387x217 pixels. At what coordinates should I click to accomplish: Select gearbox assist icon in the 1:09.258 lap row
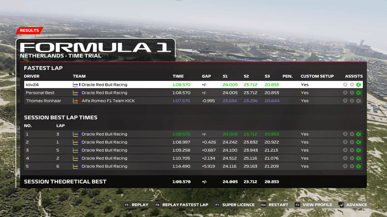click(x=352, y=150)
